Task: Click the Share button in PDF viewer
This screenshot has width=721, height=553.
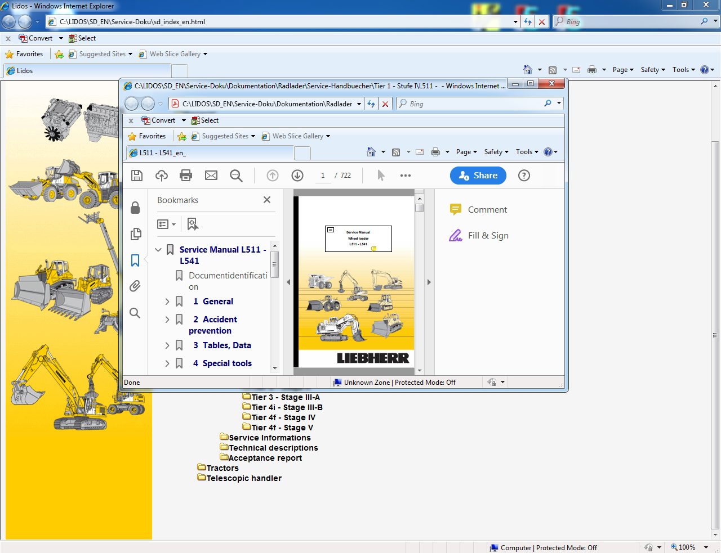Action: coord(478,176)
